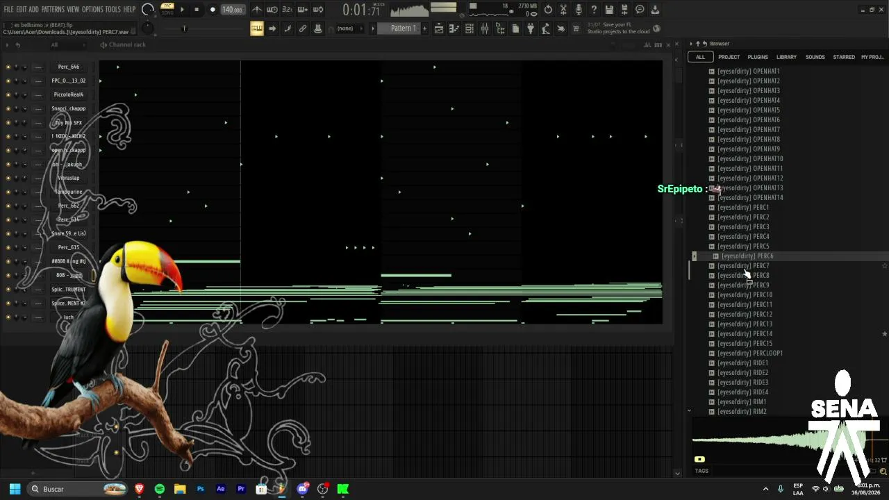The height and width of the screenshot is (500, 889).
Task: Open the chat speech bubble icon
Action: pos(640,10)
